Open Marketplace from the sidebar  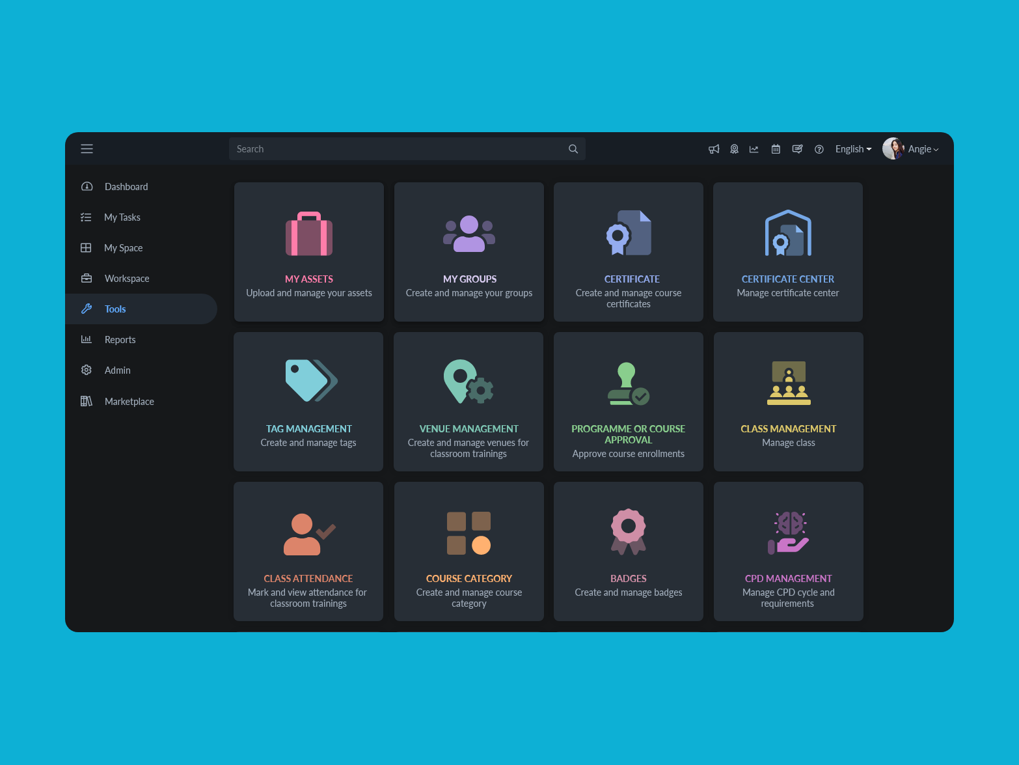[129, 402]
